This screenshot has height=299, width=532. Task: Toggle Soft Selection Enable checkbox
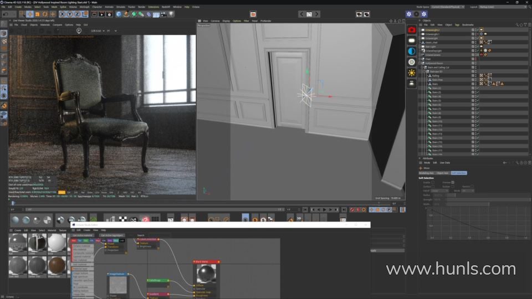coord(433,182)
